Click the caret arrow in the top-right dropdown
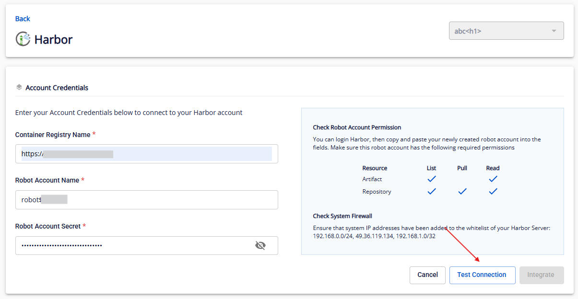This screenshot has height=299, width=578. [x=554, y=31]
